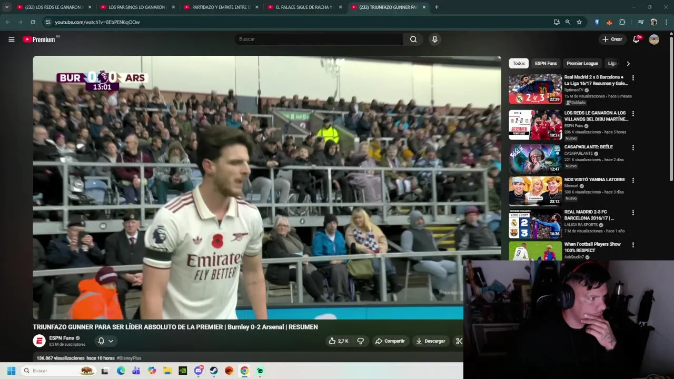Screen dimensions: 674x379
Task: Open ESPN Fans channel name link
Action: [x=62, y=338]
